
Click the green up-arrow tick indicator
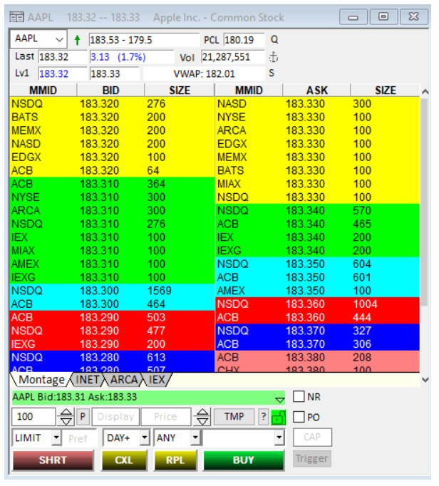click(x=77, y=40)
